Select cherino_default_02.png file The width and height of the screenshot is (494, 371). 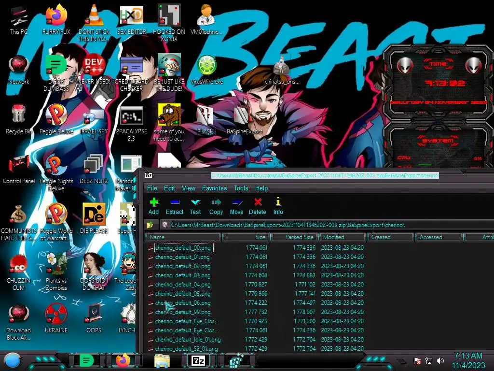pos(183,266)
